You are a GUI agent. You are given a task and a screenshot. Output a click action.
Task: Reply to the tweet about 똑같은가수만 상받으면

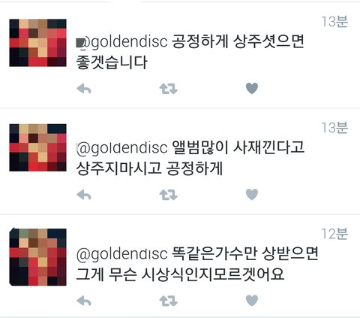click(84, 301)
